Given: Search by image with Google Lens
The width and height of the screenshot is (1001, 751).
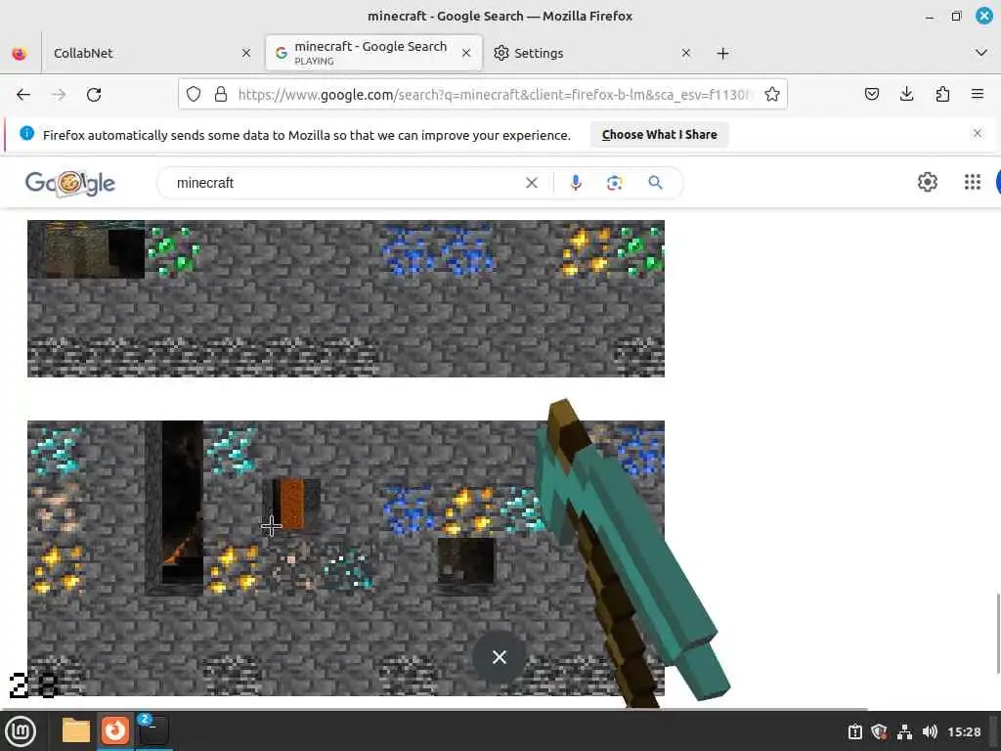Looking at the screenshot, I should 615,183.
